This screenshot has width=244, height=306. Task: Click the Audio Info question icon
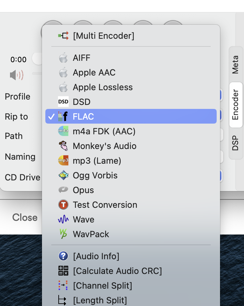pos(63,256)
